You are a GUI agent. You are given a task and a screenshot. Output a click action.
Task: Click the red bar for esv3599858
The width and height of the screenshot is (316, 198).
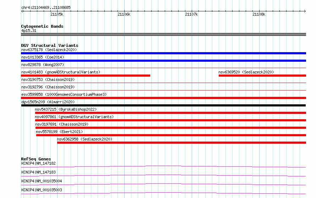pyautogui.click(x=163, y=98)
